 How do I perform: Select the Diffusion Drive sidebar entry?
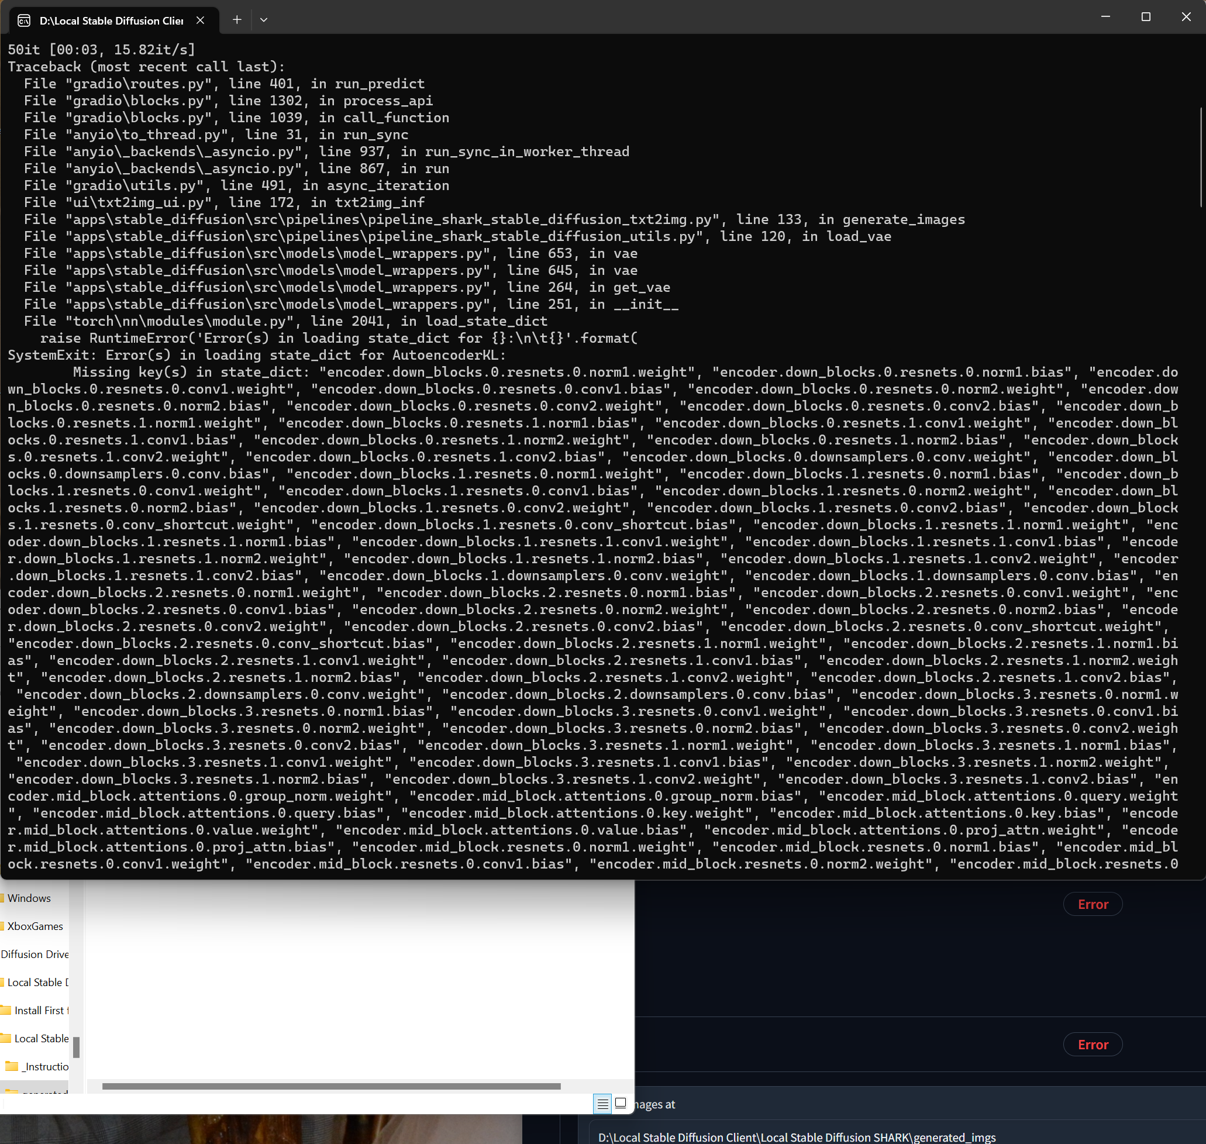pyautogui.click(x=35, y=954)
